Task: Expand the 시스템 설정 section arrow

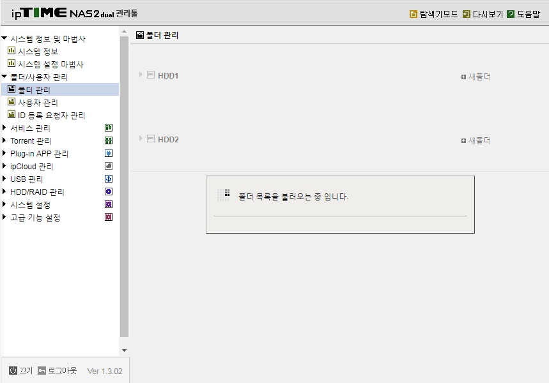Action: (4, 204)
